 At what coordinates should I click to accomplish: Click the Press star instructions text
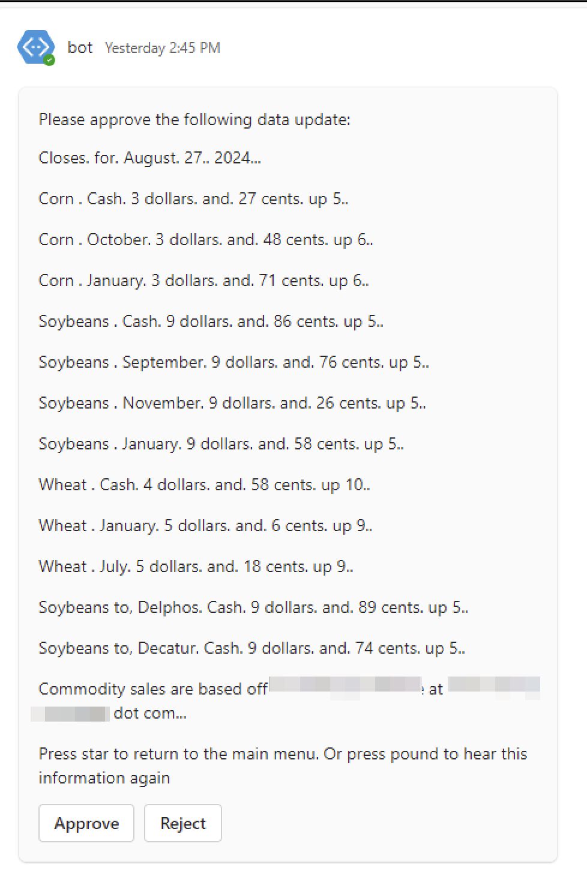coord(283,766)
